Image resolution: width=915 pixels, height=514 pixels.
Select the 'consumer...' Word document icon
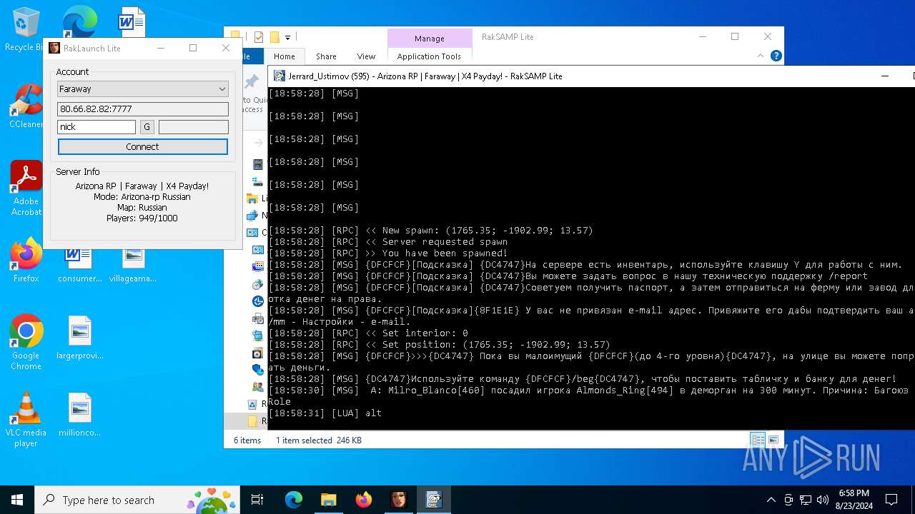[x=79, y=265]
